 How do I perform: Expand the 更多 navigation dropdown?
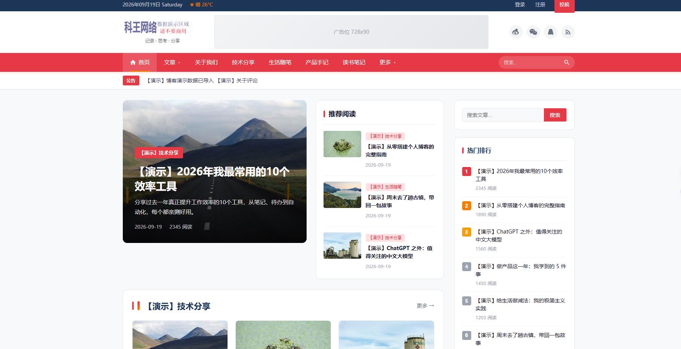pyautogui.click(x=388, y=62)
